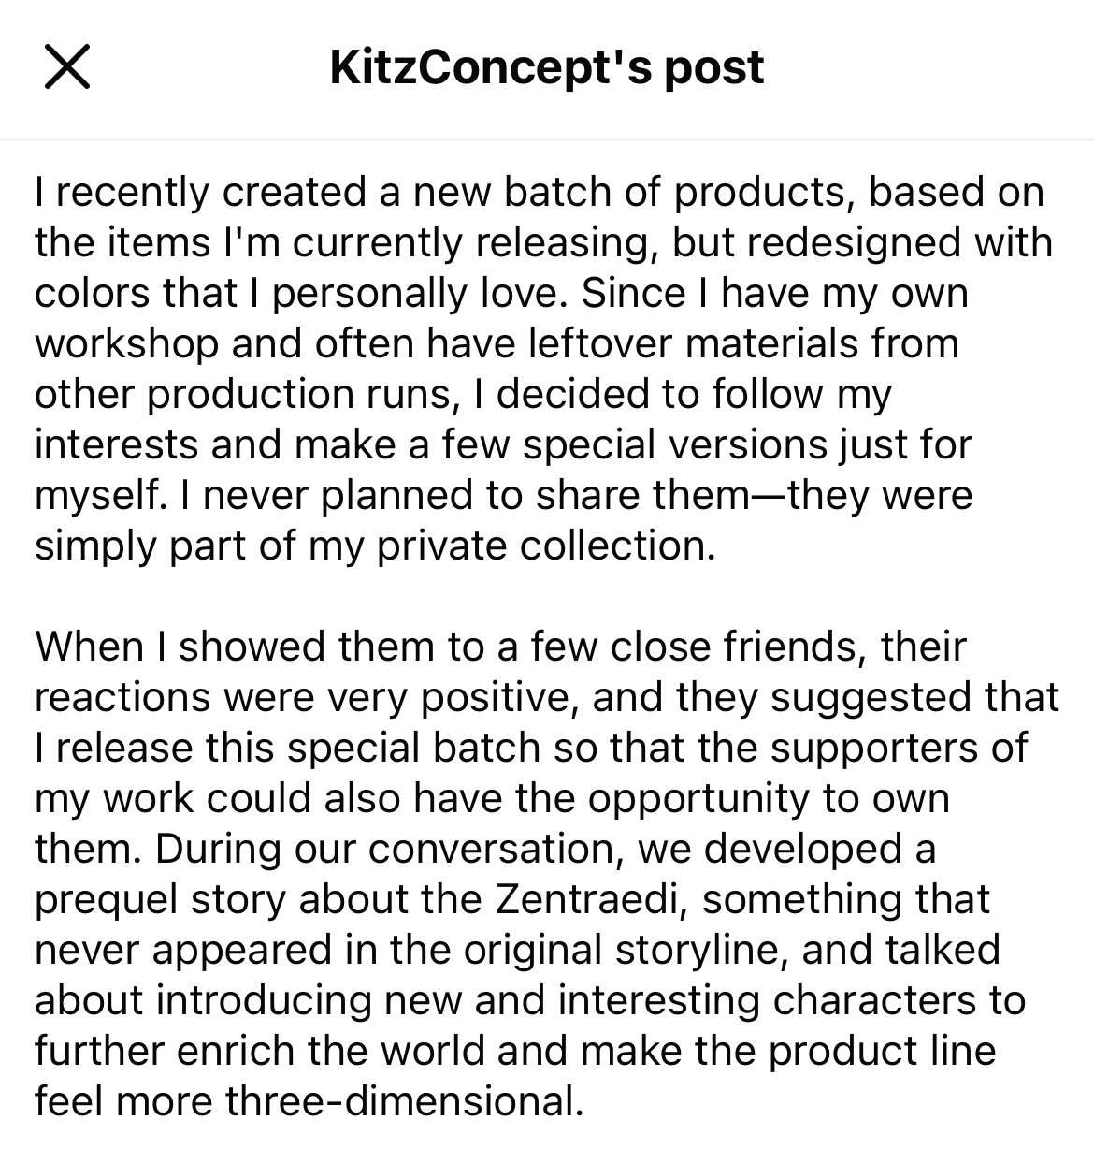Close the post with the X icon
Image resolution: width=1094 pixels, height=1164 pixels.
67,68
